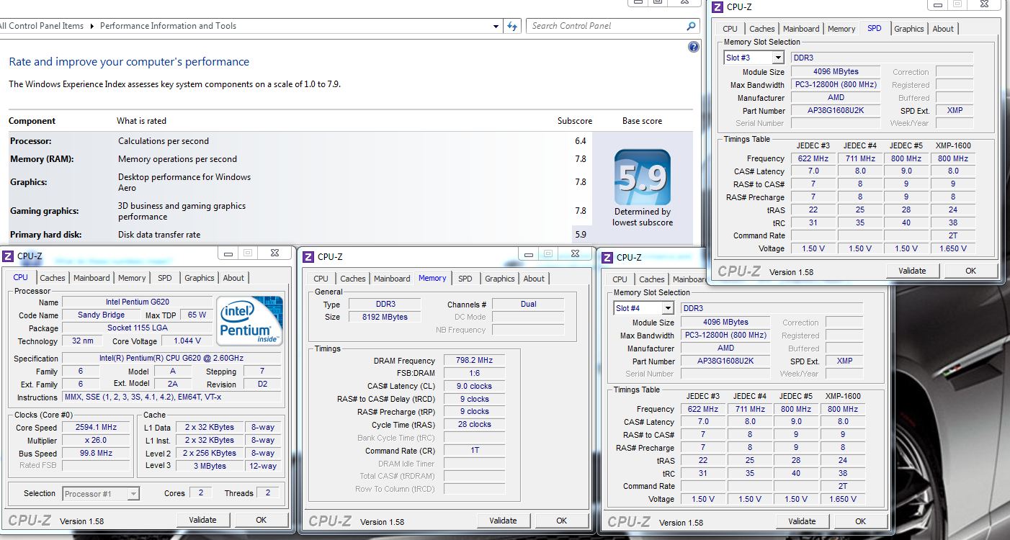This screenshot has height=540, width=1010.
Task: Click the Intel Pentium inside logo
Action: click(x=251, y=320)
